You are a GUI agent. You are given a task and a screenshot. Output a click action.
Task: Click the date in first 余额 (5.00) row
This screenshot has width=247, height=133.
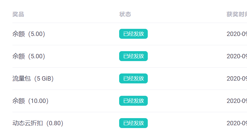pyautogui.click(x=237, y=34)
